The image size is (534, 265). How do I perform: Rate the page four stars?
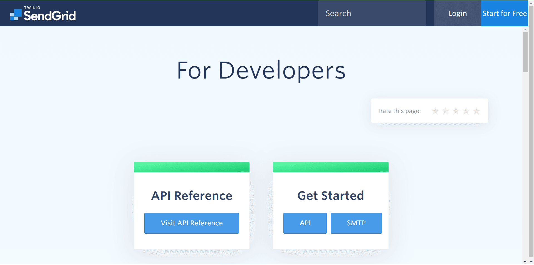[466, 111]
